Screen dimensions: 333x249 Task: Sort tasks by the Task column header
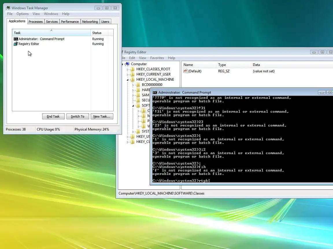[x=51, y=33]
